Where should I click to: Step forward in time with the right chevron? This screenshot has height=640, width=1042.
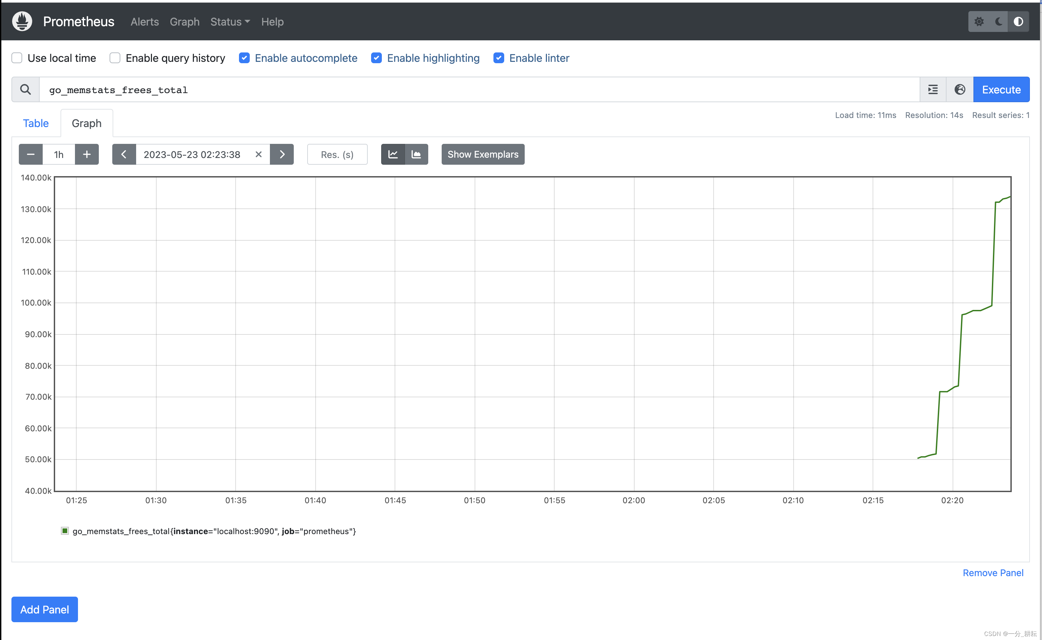[282, 154]
